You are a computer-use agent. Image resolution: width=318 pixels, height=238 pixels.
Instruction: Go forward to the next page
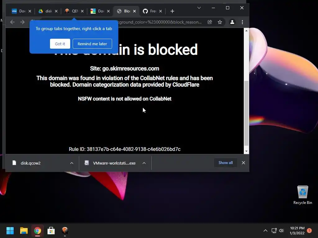(22, 22)
